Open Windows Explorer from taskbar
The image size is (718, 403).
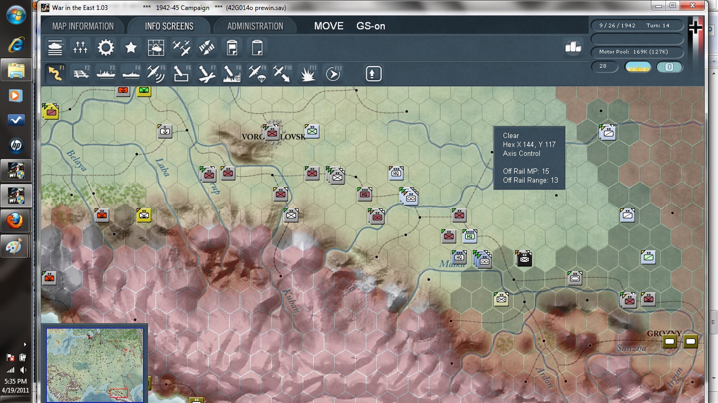(x=16, y=70)
